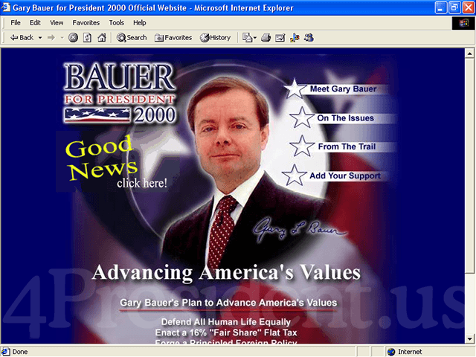Click the Good News click here banner
Viewport: 476px width, 357px height.
(x=117, y=162)
